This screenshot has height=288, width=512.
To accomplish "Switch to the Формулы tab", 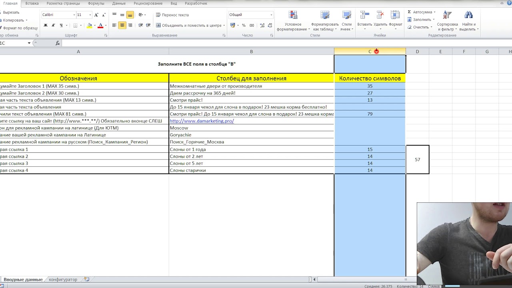I will [x=96, y=3].
